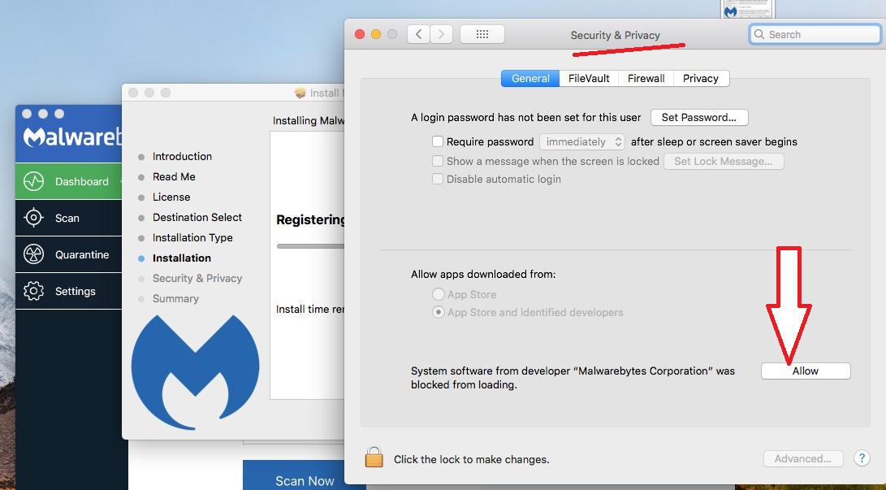Screen dimensions: 886x490
Task: Click Destination Select step in installer
Action: (197, 218)
